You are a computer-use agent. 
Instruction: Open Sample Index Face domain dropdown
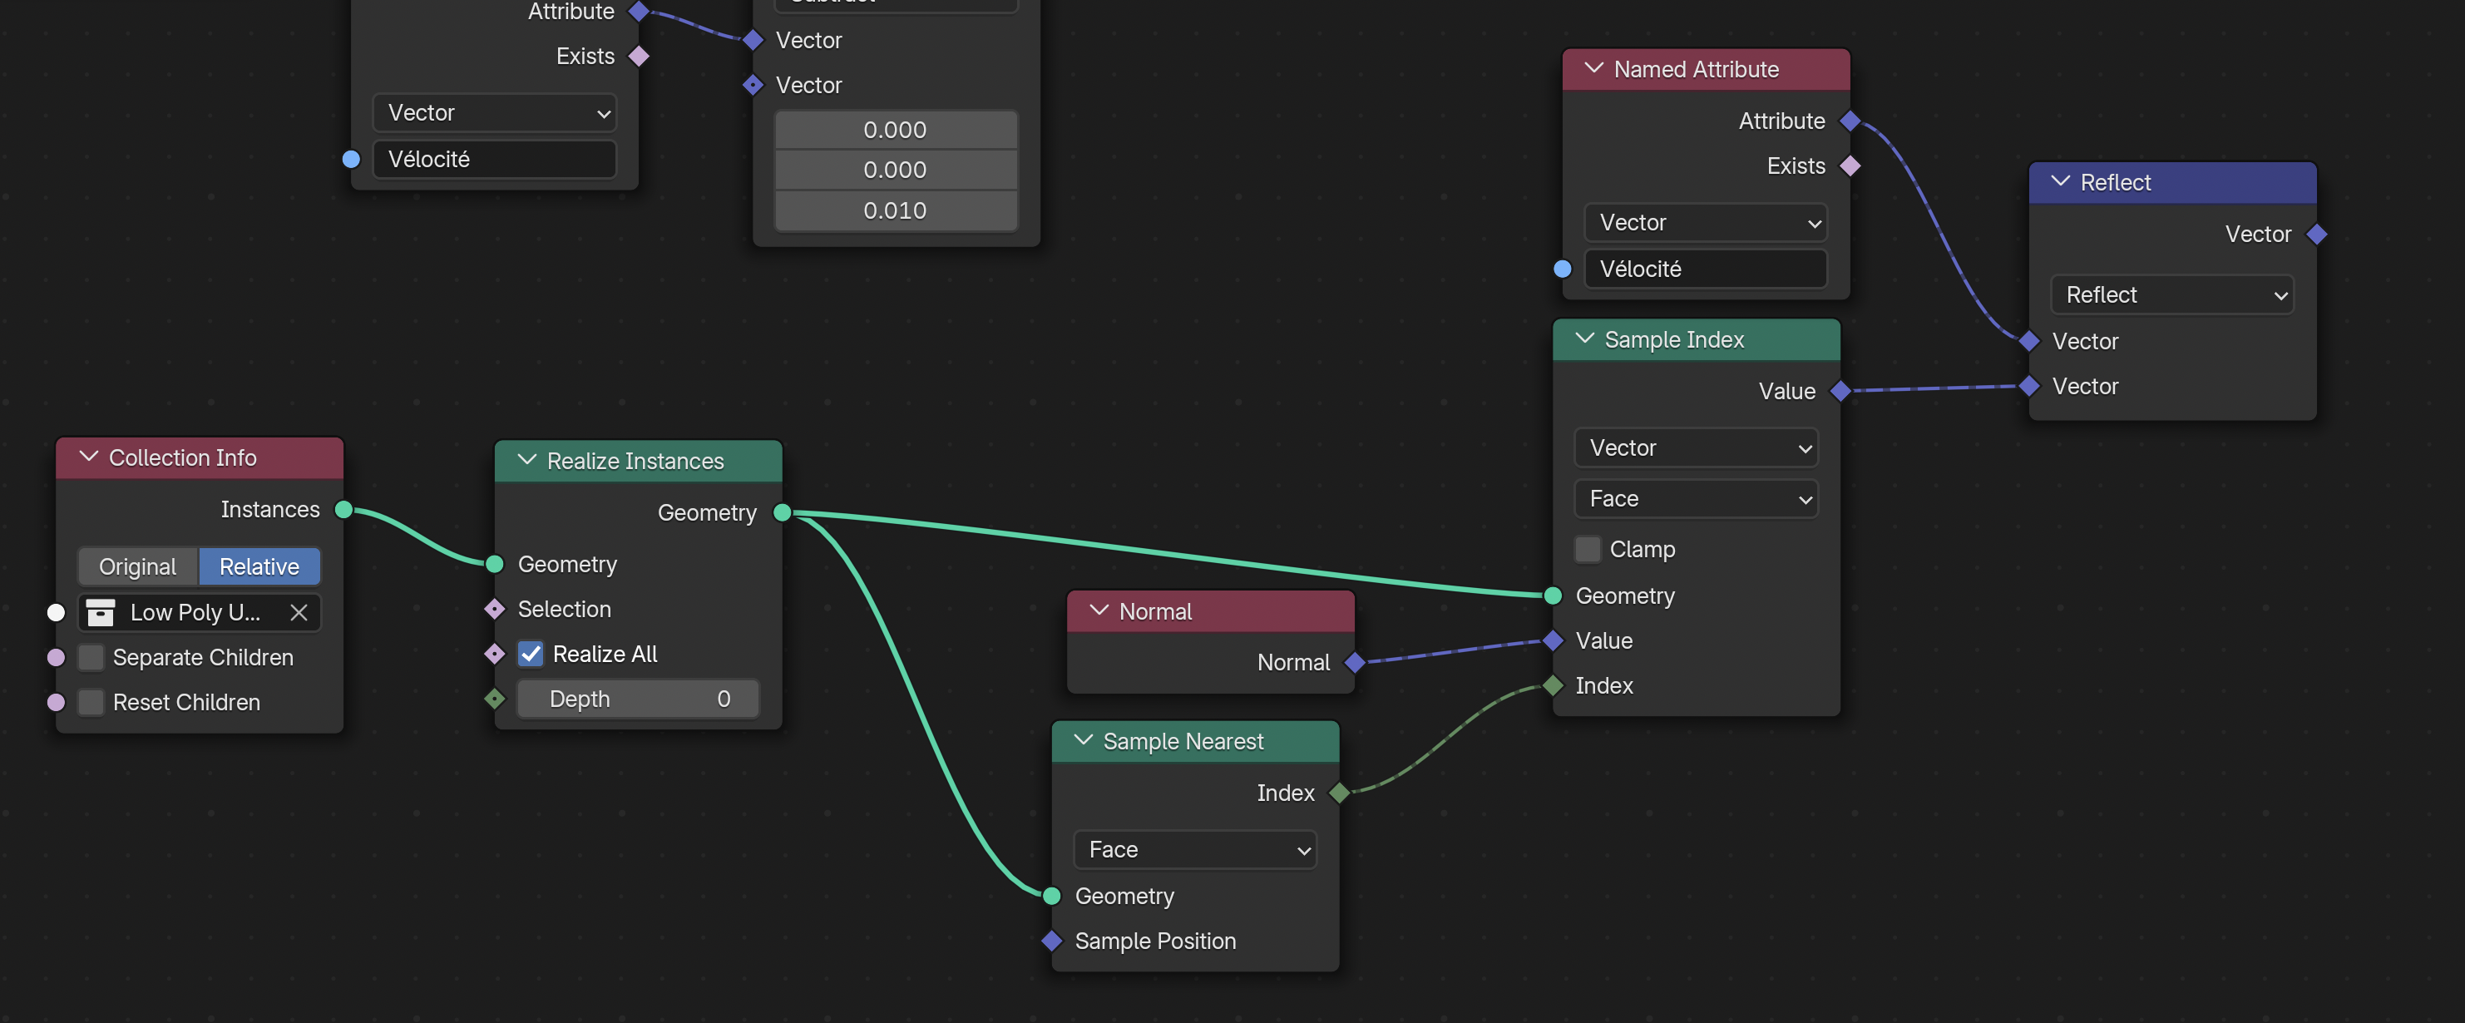pos(1696,498)
